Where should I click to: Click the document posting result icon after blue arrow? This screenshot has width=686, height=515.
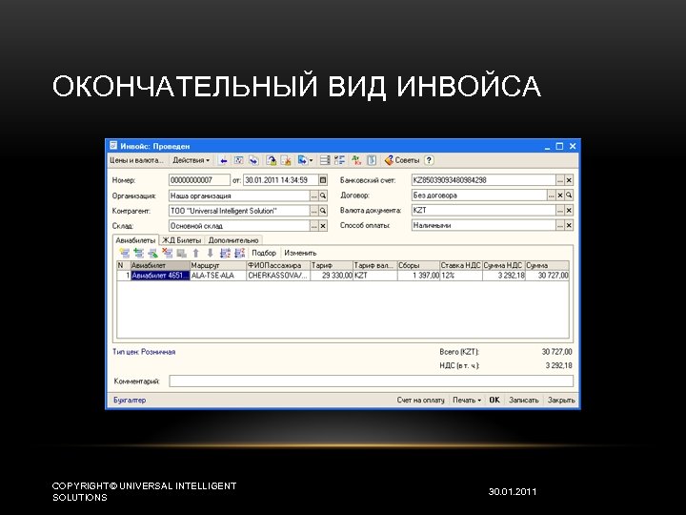(x=238, y=161)
